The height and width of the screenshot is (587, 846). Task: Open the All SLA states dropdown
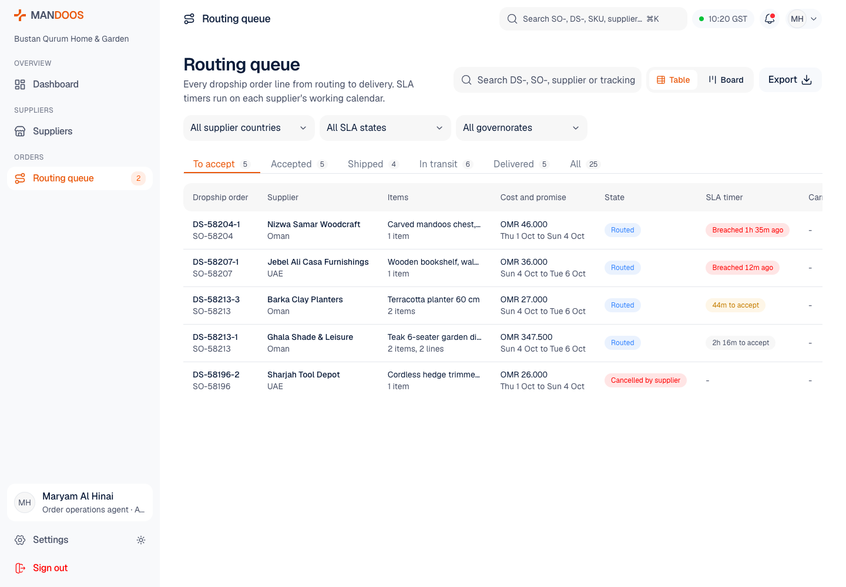tap(385, 128)
